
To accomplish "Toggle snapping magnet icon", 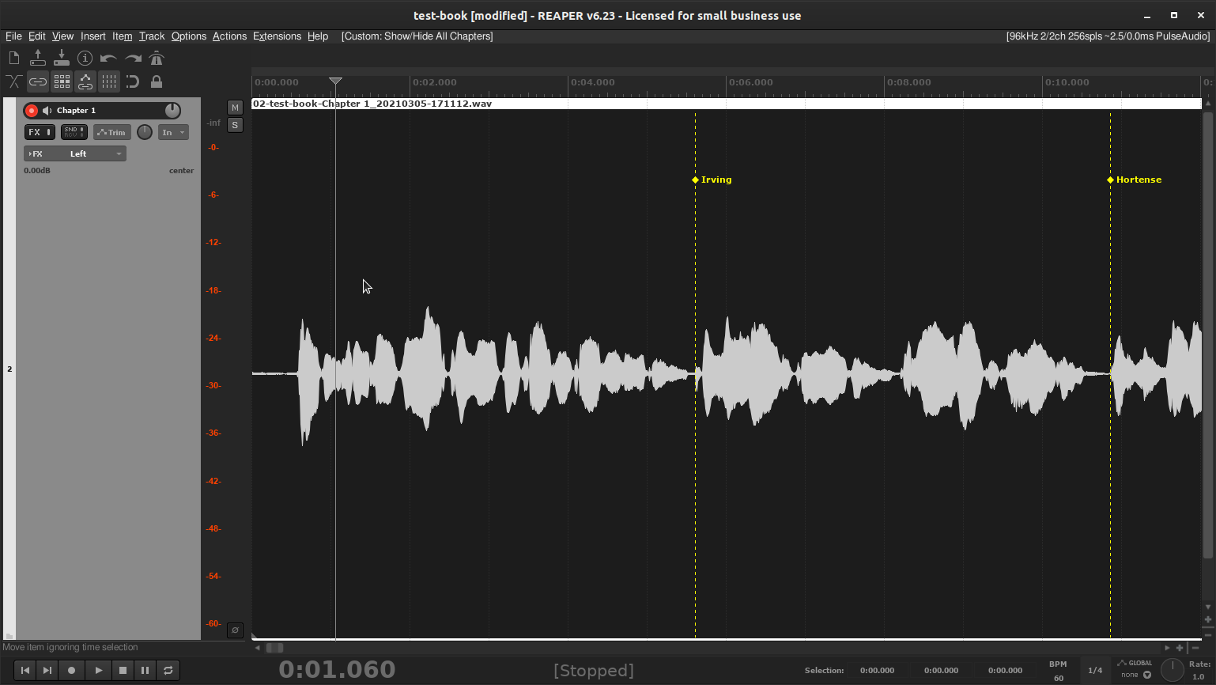I will pyautogui.click(x=133, y=81).
